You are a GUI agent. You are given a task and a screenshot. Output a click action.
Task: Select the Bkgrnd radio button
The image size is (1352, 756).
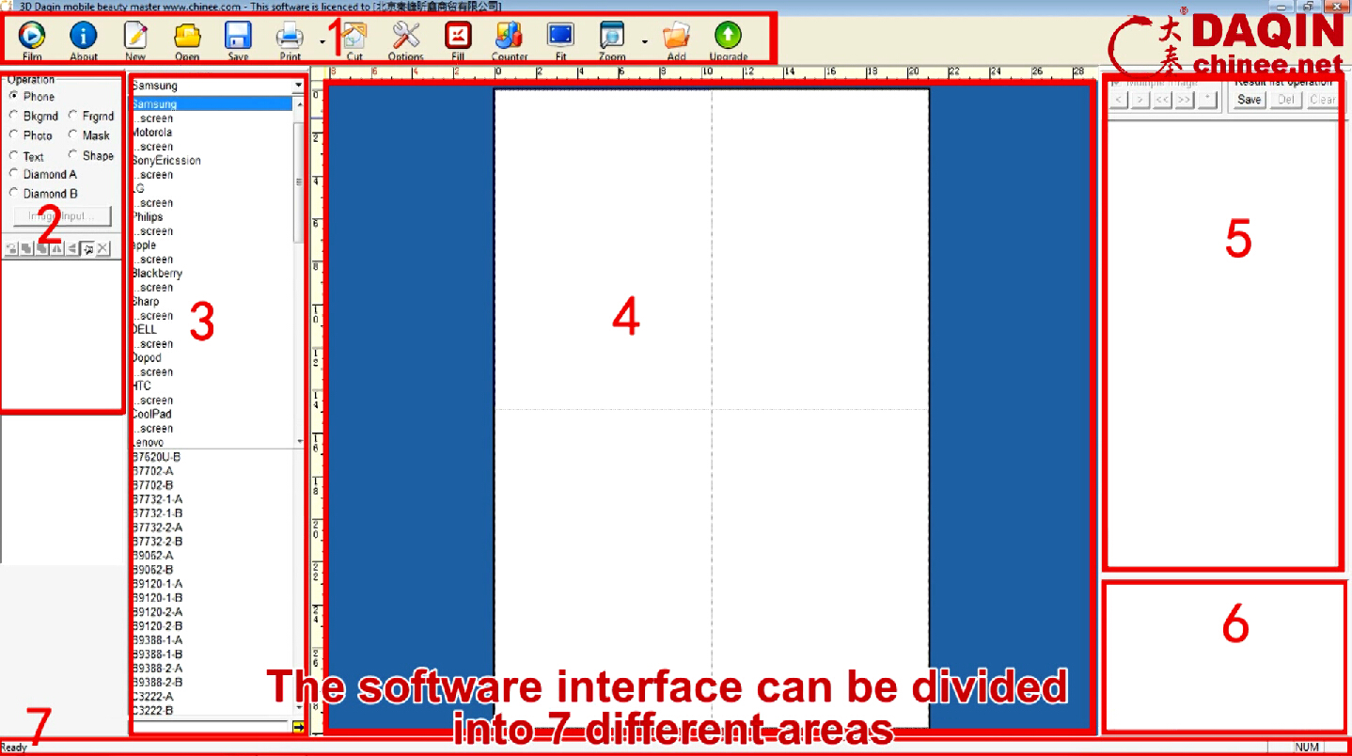click(x=14, y=116)
